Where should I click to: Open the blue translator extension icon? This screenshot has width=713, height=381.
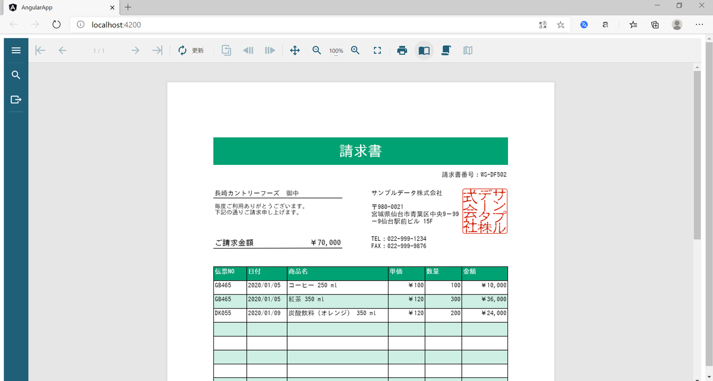point(584,24)
